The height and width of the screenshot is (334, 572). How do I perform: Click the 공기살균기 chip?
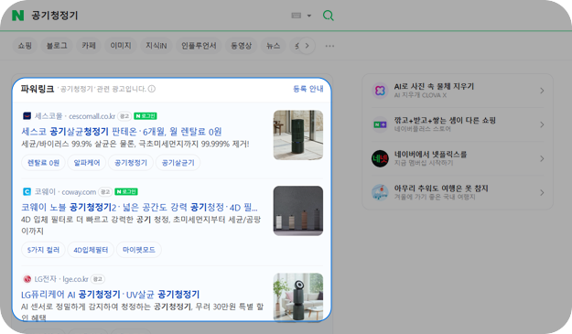point(178,163)
